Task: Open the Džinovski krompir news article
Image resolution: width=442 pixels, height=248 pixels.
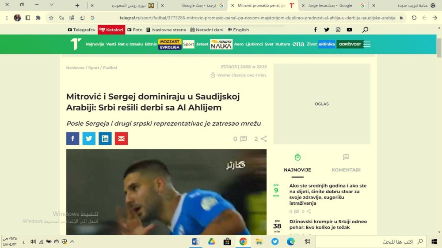Action: [x=322, y=225]
